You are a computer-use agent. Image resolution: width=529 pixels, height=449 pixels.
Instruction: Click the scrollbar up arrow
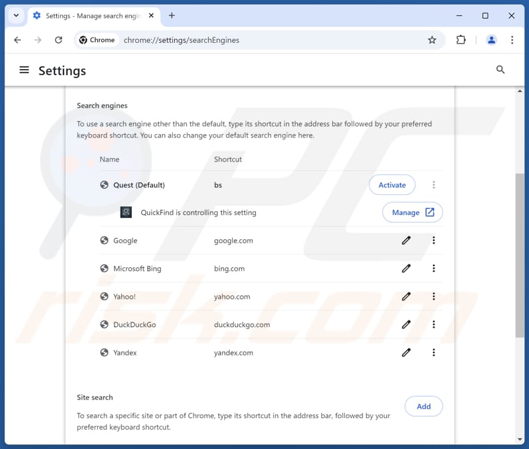point(520,91)
